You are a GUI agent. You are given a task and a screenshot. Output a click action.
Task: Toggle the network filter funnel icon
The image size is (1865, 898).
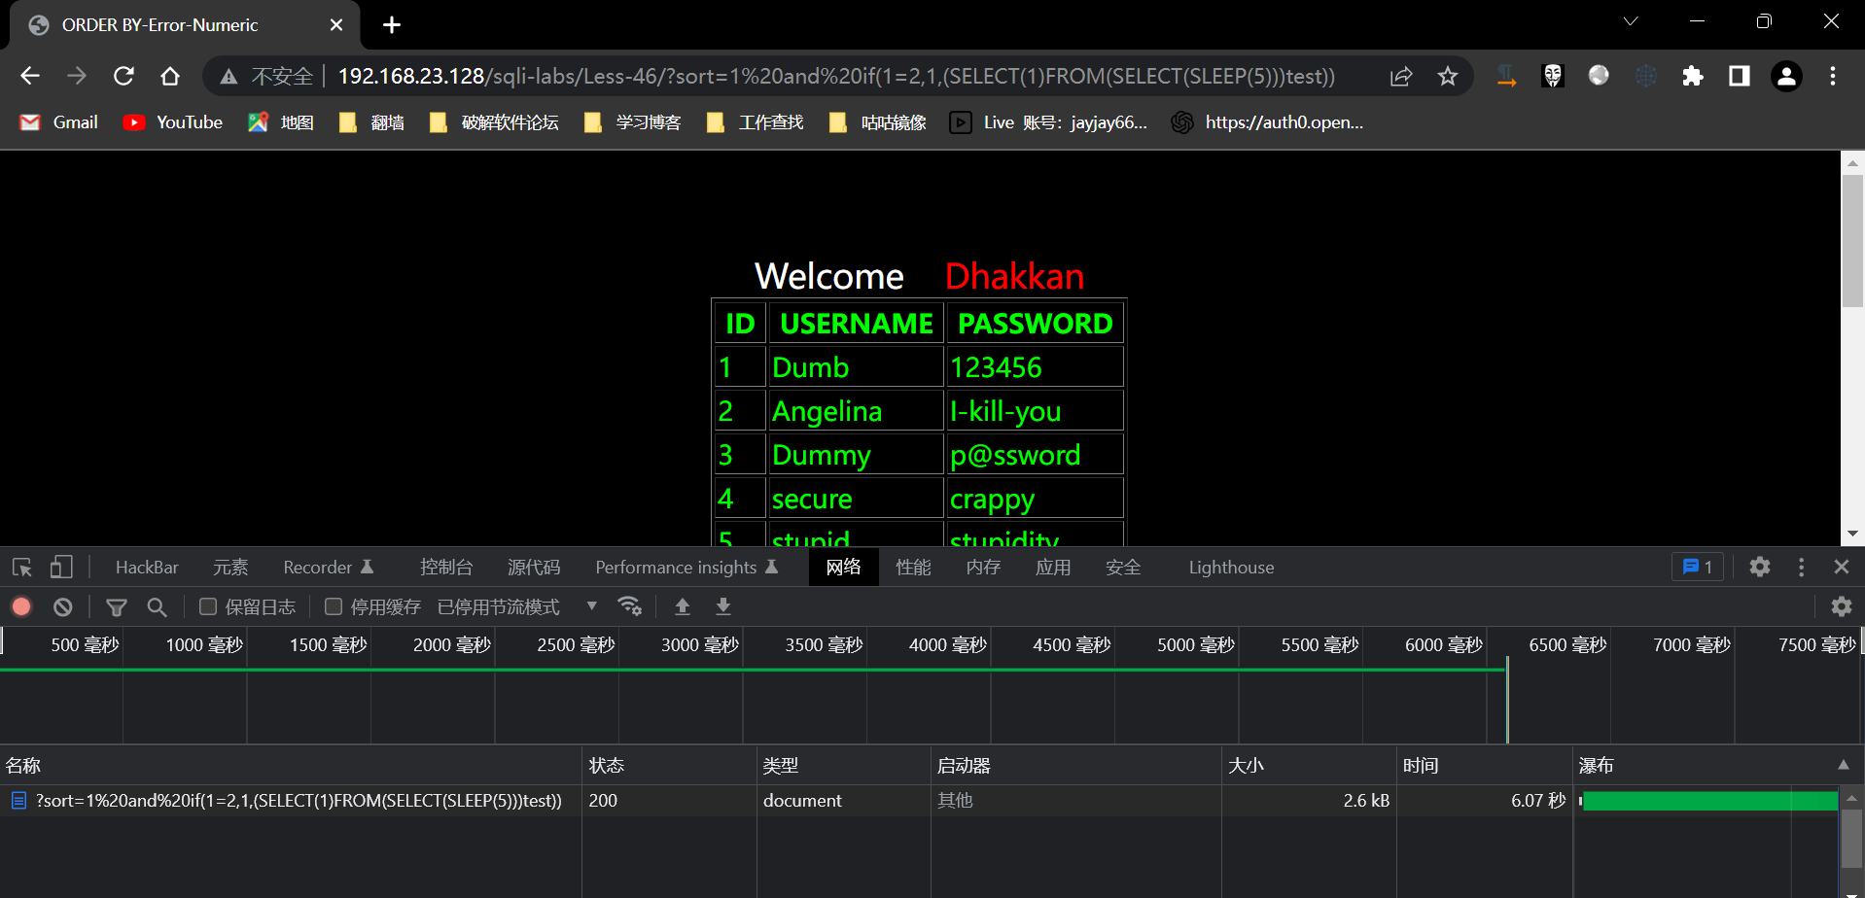point(117,607)
